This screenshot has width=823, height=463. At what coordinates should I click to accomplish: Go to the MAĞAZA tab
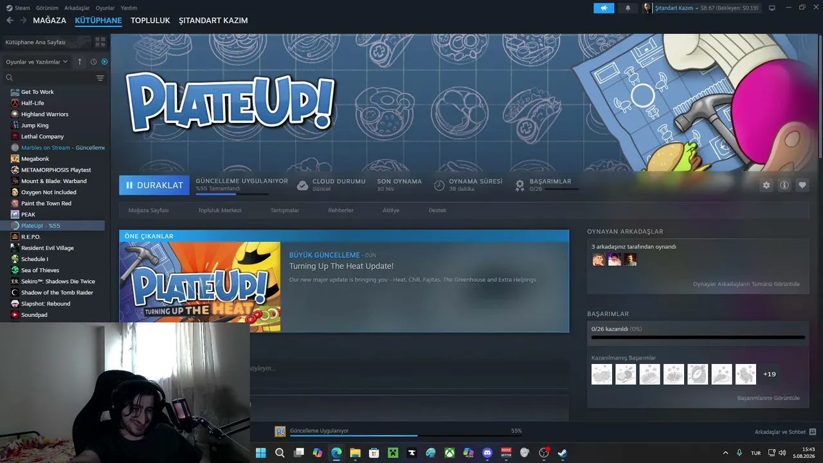50,21
